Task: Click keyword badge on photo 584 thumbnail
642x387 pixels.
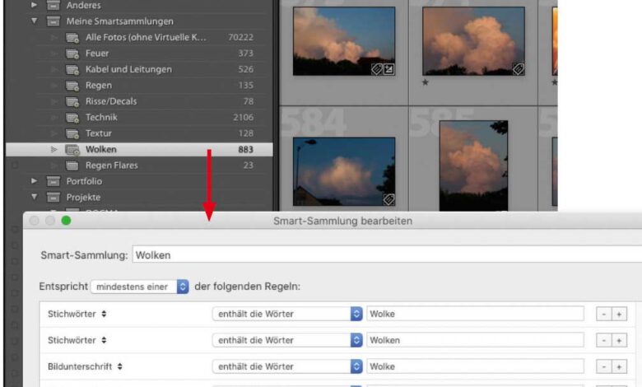Action: point(389,199)
